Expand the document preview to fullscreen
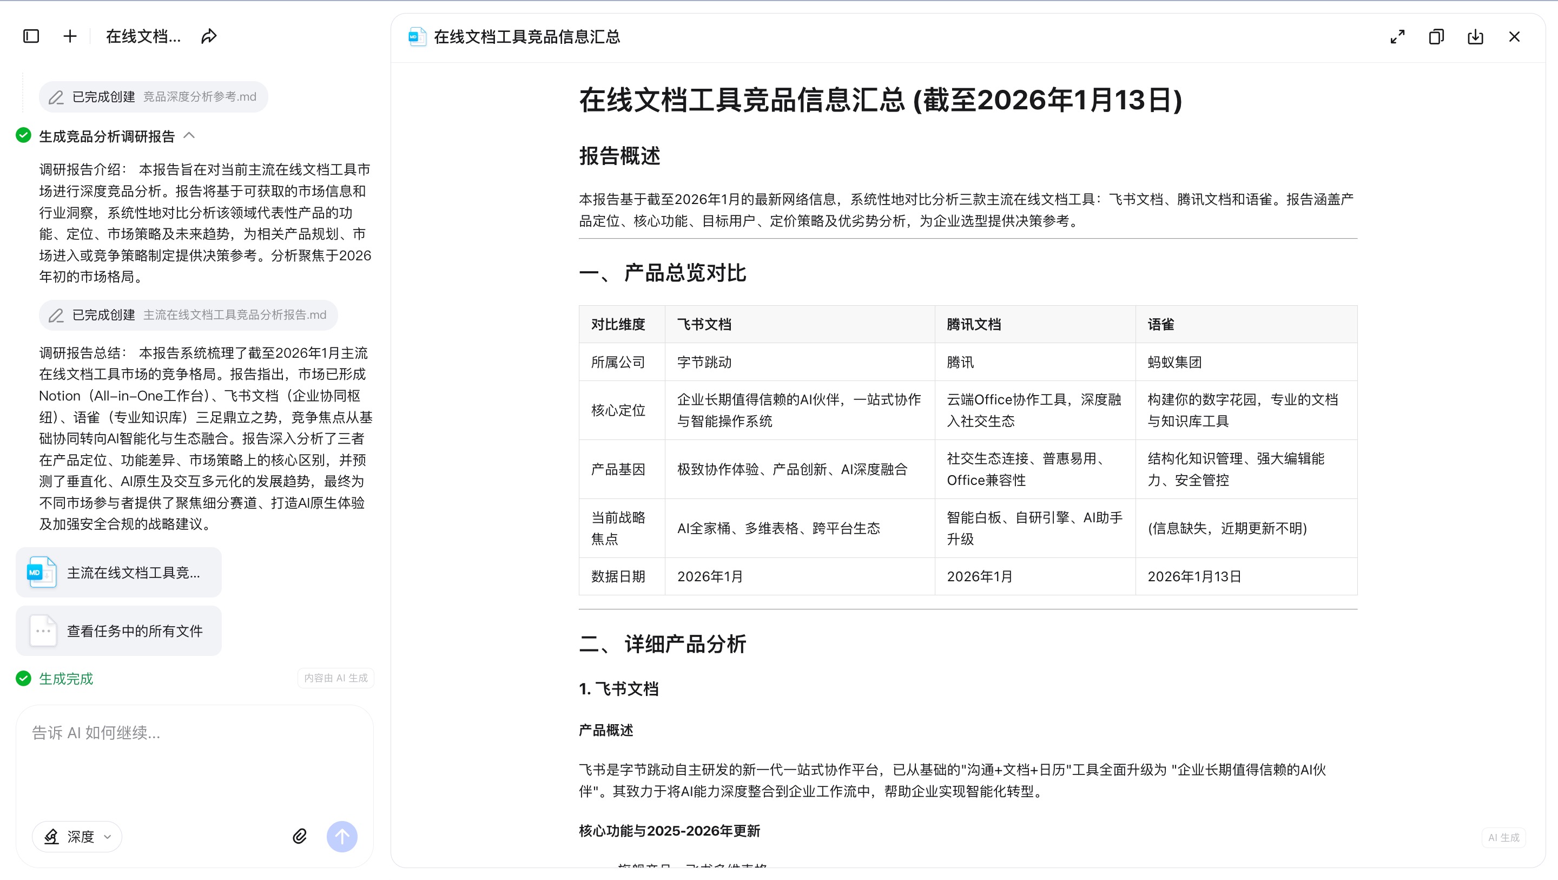The image size is (1558, 880). click(1397, 37)
